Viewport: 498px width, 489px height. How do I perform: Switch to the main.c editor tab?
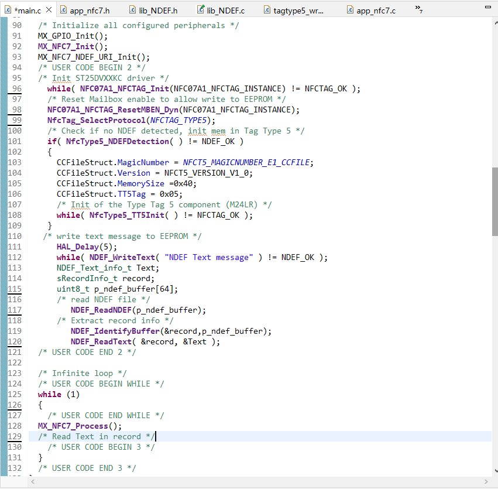tap(28, 11)
